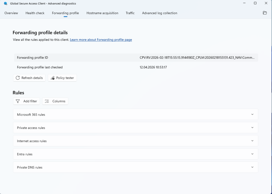Open the Policy tester
This screenshot has width=272, height=194.
point(62,78)
